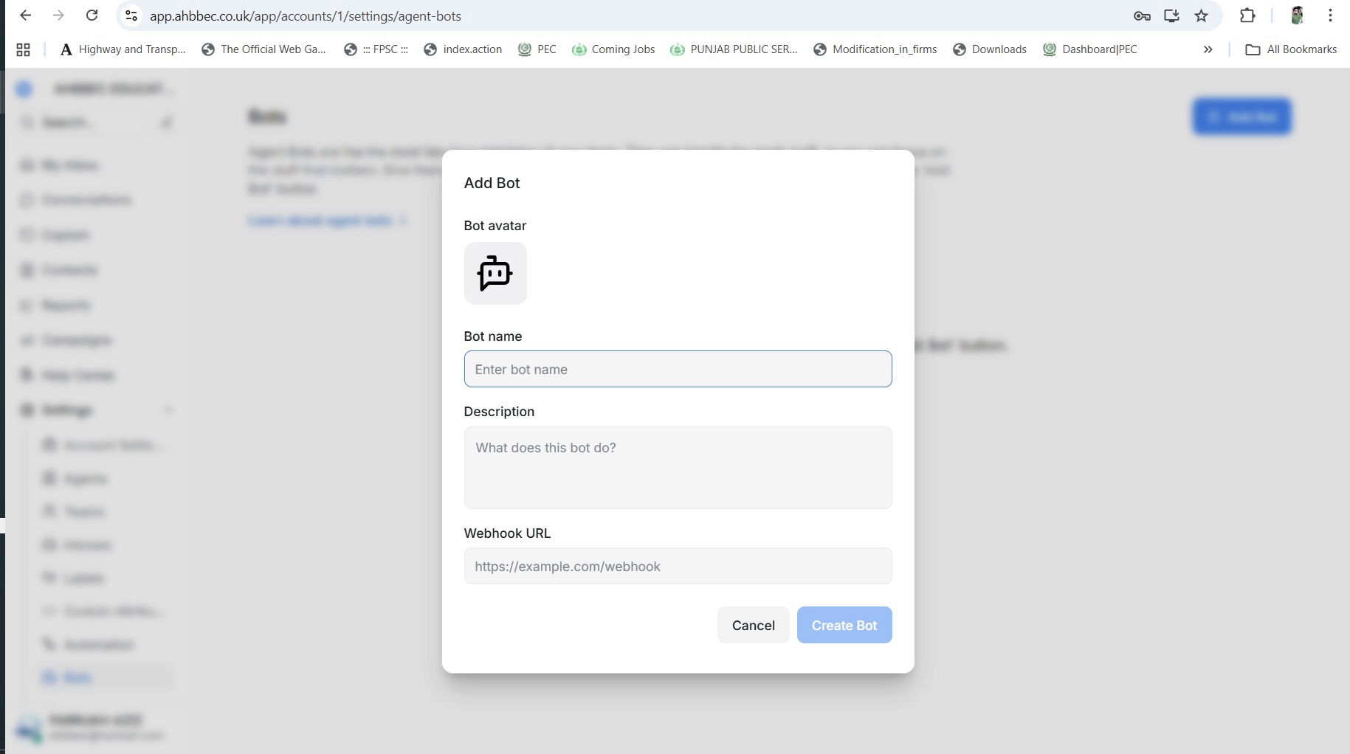Screen dimensions: 1350x754
Task: Open the bookmarks apps grid icon
Action: coord(24,49)
